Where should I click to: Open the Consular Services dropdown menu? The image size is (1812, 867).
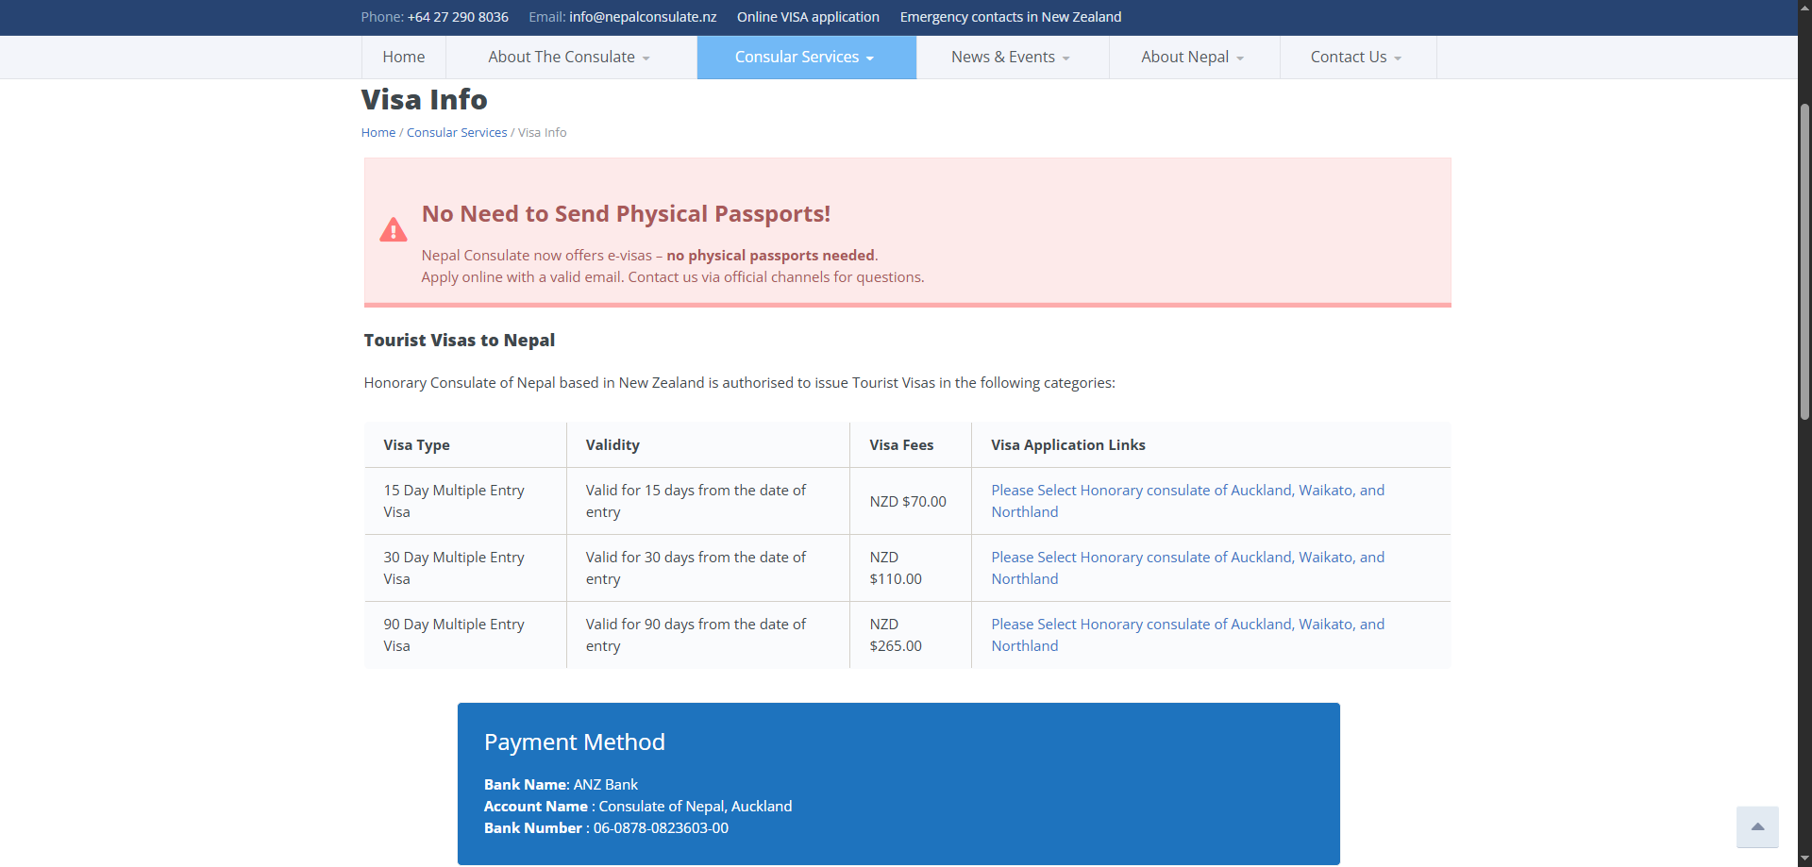click(805, 58)
